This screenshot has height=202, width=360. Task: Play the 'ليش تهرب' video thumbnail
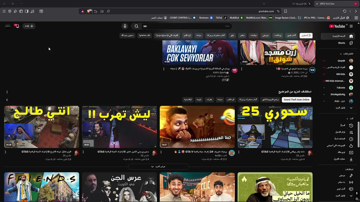point(119,127)
